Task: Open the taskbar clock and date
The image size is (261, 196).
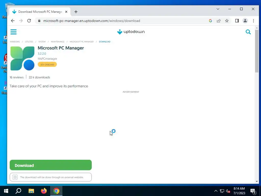Action: tap(239, 191)
